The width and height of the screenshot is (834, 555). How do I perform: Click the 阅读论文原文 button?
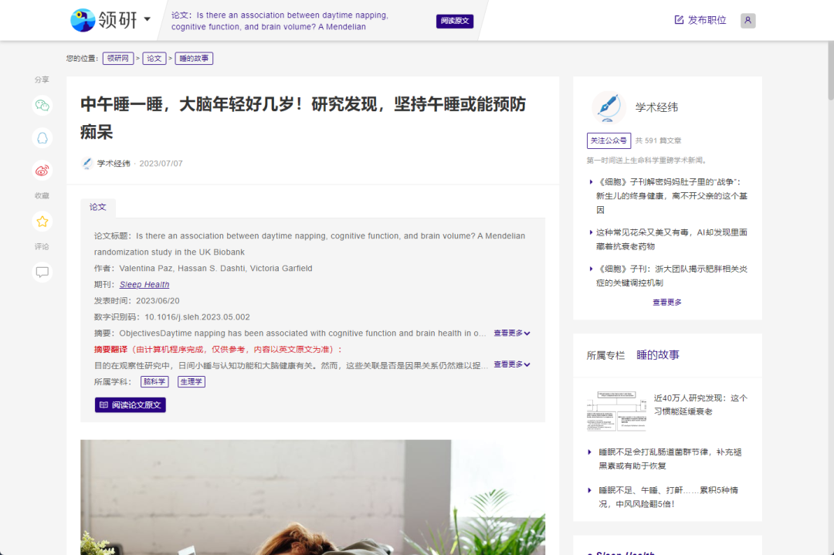[x=131, y=405]
